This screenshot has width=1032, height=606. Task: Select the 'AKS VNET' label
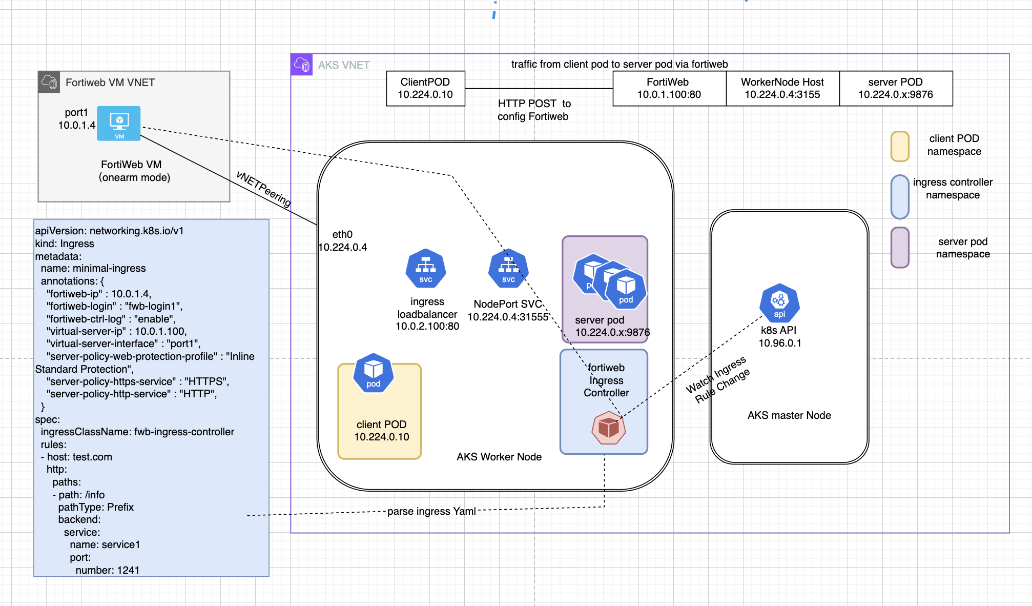click(x=344, y=65)
